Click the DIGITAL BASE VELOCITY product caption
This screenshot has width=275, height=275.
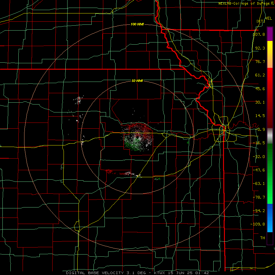click(95, 273)
